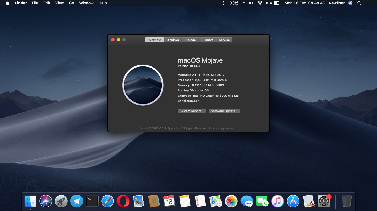Open the Edit menu
Image resolution: width=377 pixels, height=211 pixels.
[x=47, y=3]
